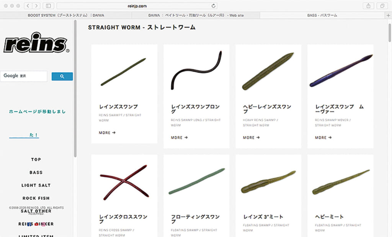This screenshot has height=237, width=392.
Task: Open the purple ムーヴァー worm image
Action: [x=341, y=71]
